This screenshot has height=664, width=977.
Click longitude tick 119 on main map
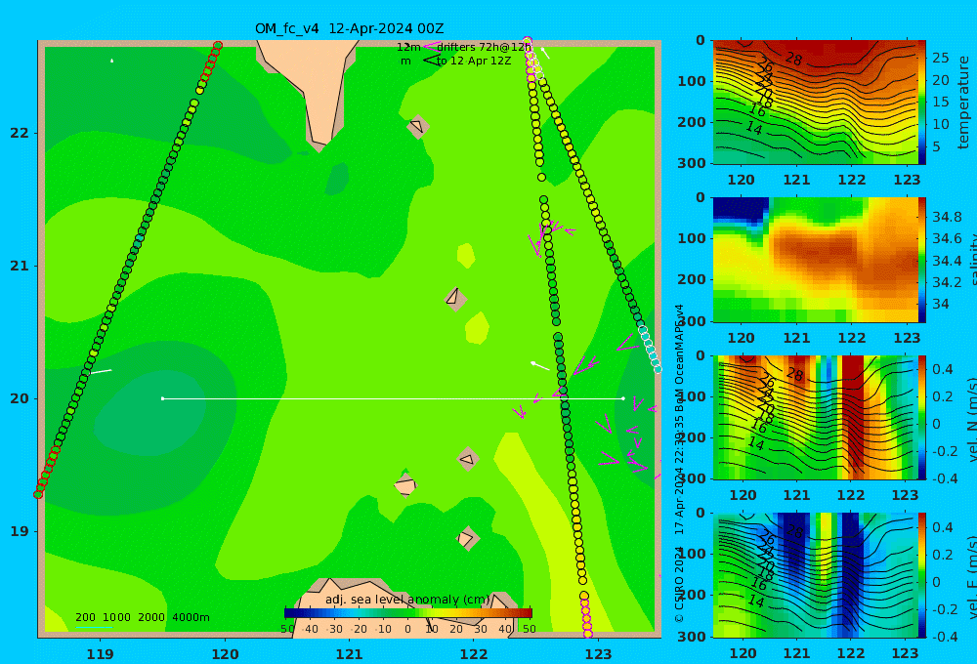[x=101, y=654]
